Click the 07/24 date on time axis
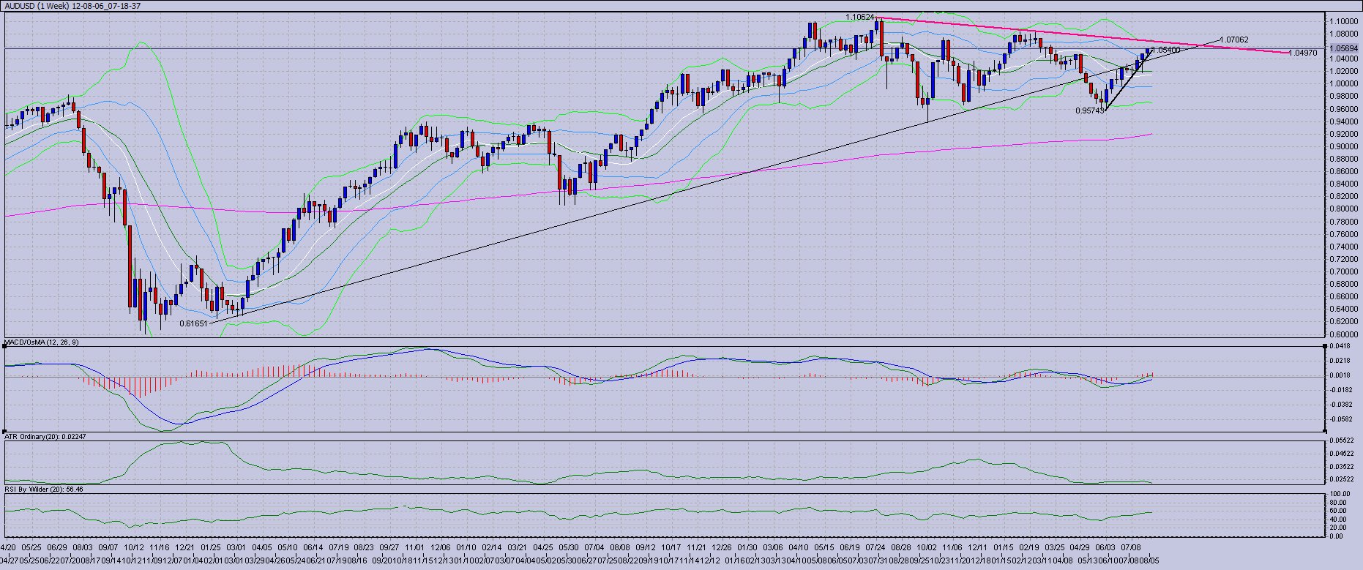Image resolution: width=1363 pixels, height=570 pixels. click(875, 547)
